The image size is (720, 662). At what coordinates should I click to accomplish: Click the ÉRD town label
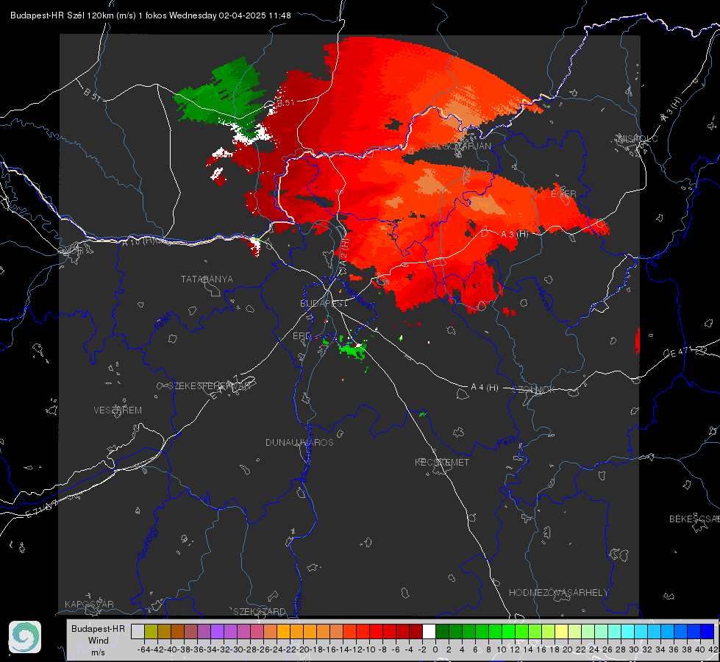(x=302, y=336)
